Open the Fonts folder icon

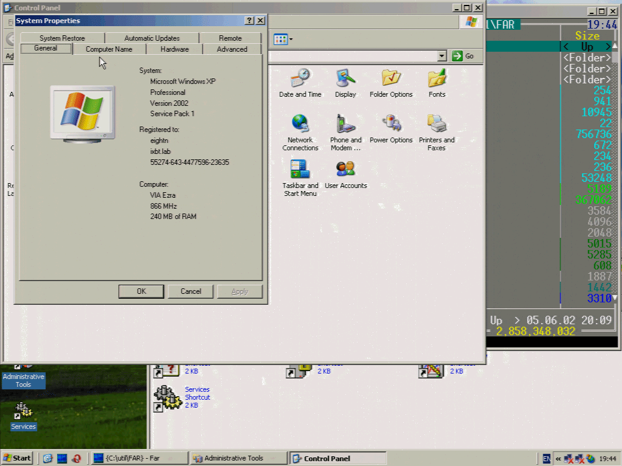(x=437, y=83)
